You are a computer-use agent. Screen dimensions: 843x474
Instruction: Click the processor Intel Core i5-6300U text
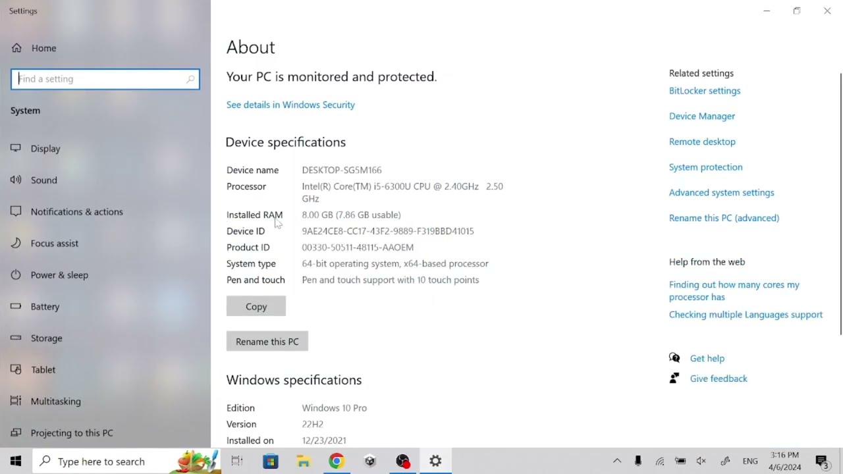[402, 192]
